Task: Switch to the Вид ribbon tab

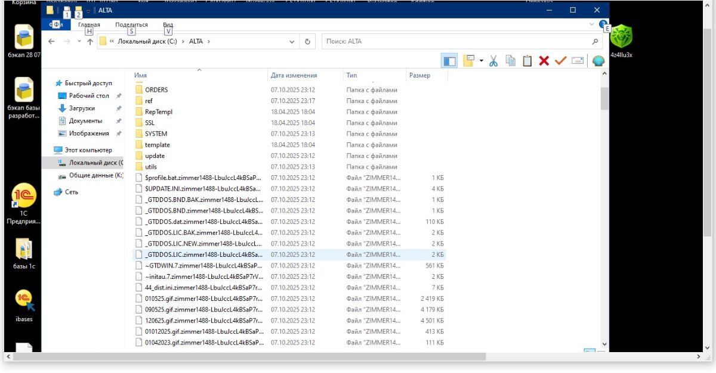Action: coord(168,24)
